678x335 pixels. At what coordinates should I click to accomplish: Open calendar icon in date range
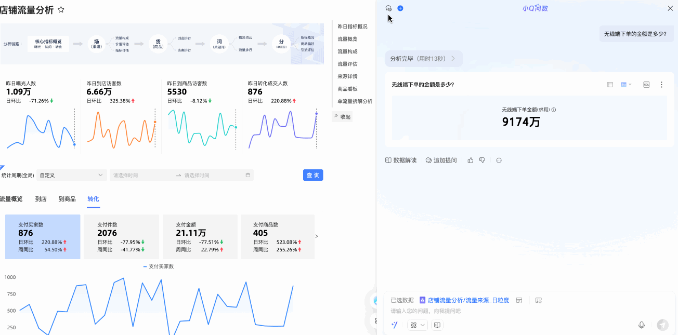[248, 176]
